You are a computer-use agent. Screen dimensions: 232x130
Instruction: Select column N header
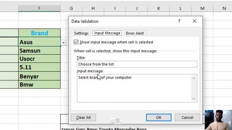click(x=223, y=8)
